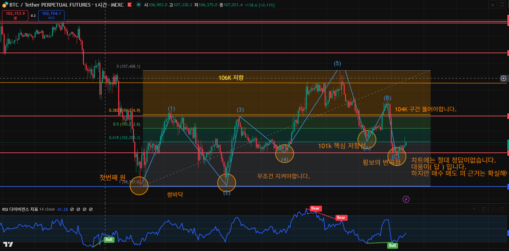This screenshot has height=251, width=509.
Task: Select the green Bull label near RSI right side
Action: point(392,245)
